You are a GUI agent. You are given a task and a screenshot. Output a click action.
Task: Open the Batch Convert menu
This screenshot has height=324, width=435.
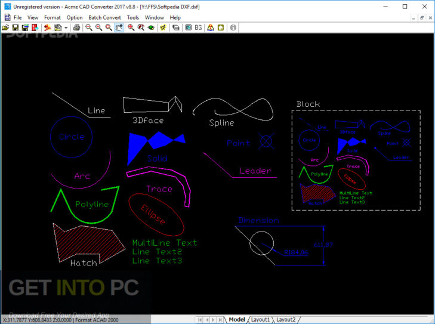tap(104, 17)
